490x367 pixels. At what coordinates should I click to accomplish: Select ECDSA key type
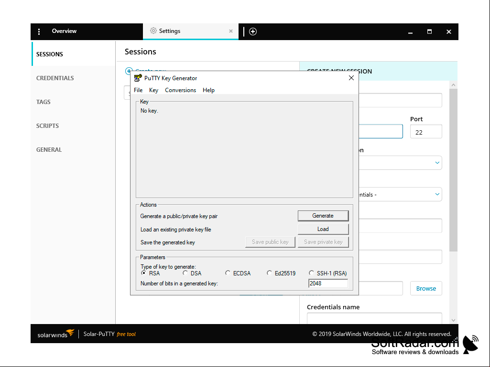point(228,273)
